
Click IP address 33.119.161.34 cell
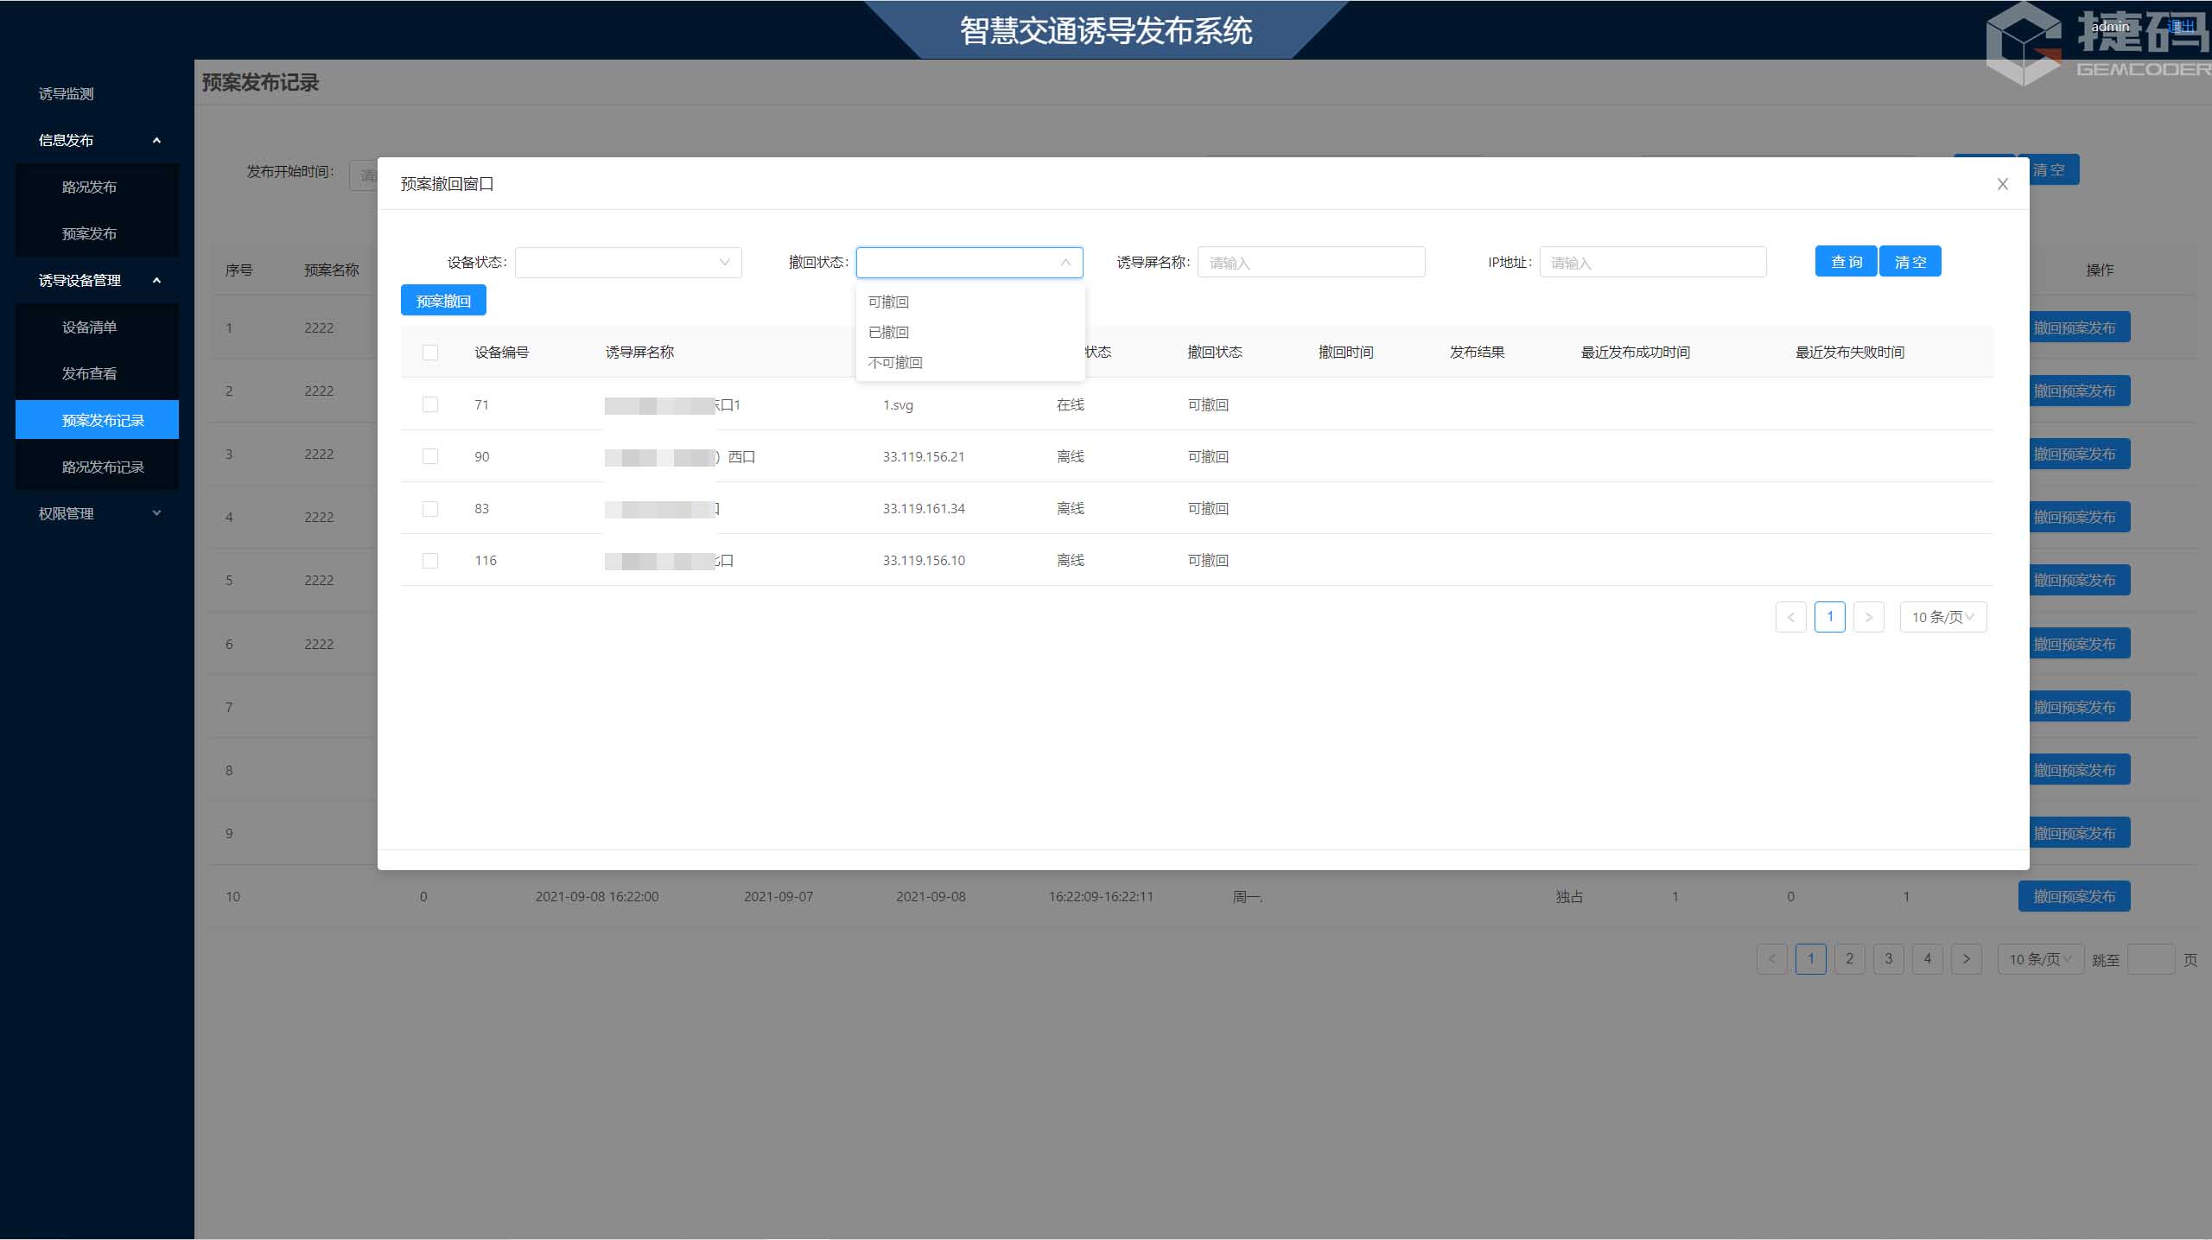924,508
